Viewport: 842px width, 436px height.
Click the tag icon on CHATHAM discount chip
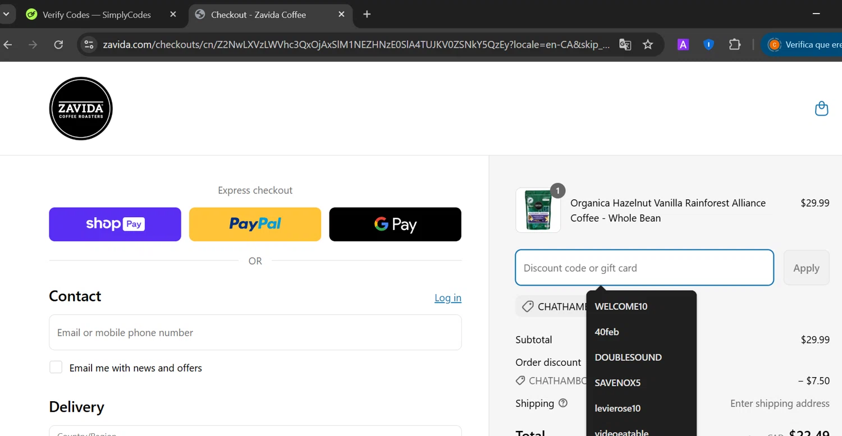527,306
